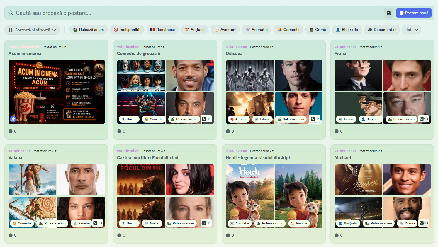Open the Sortează și afișează dropdown
438x247 pixels.
click(32, 30)
